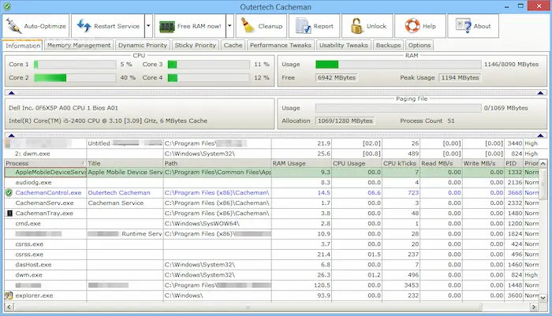Click the 6942 MBytes free RAM value
552x316 pixels.
[x=337, y=77]
